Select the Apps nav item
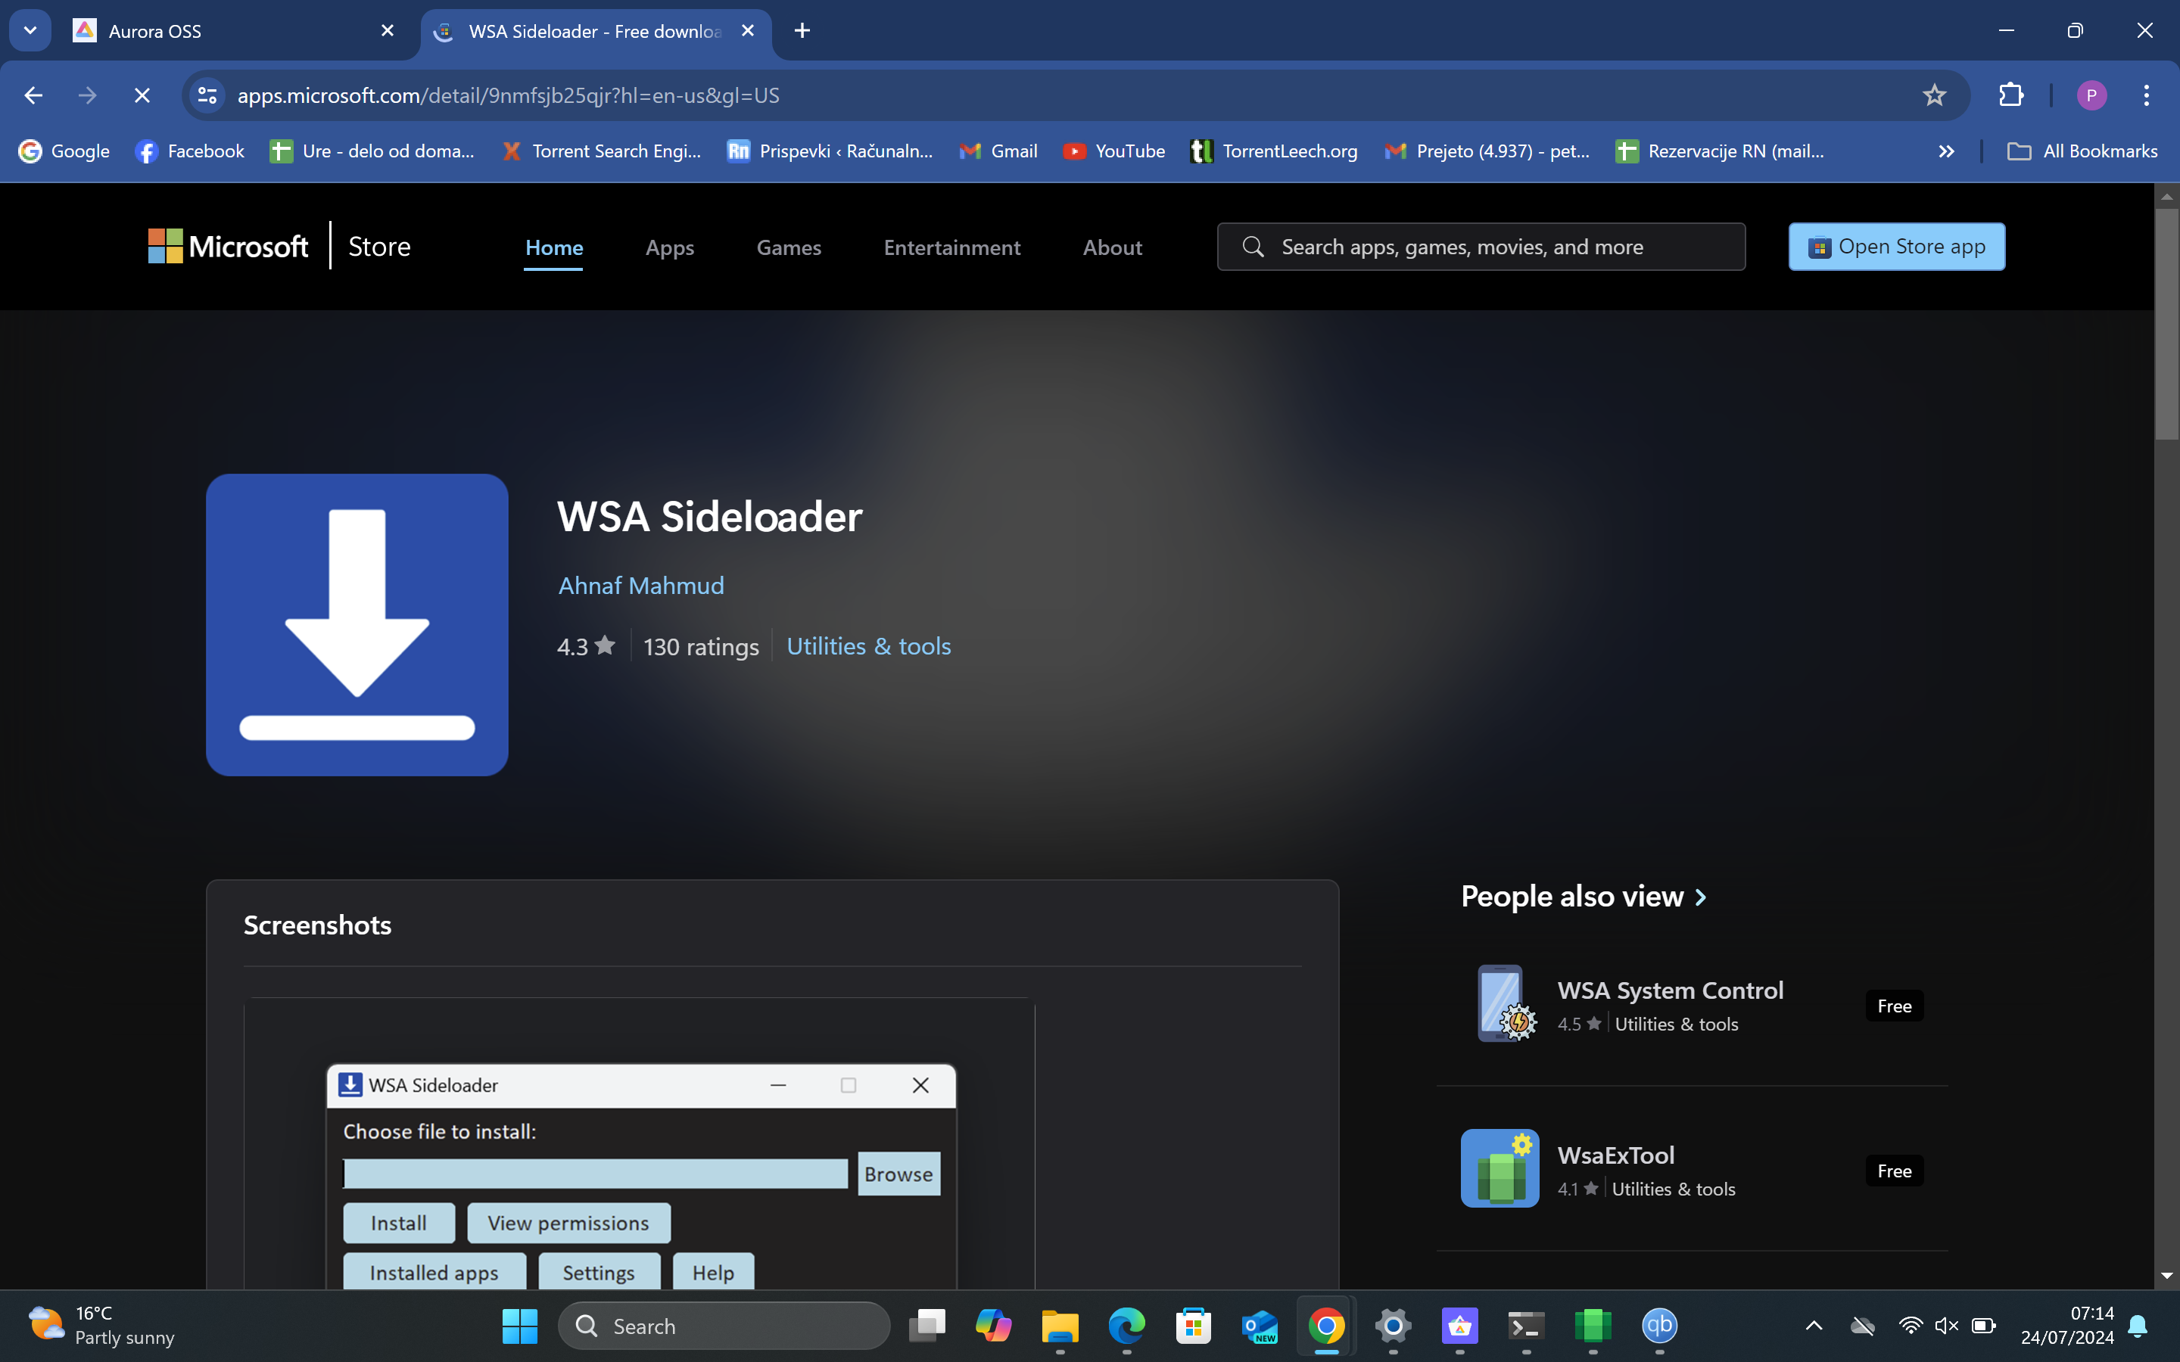The width and height of the screenshot is (2180, 1362). pyautogui.click(x=669, y=247)
